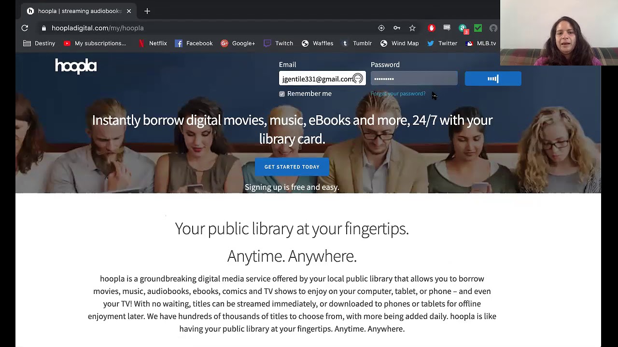Click GET STARTED TODAY button

click(x=292, y=167)
